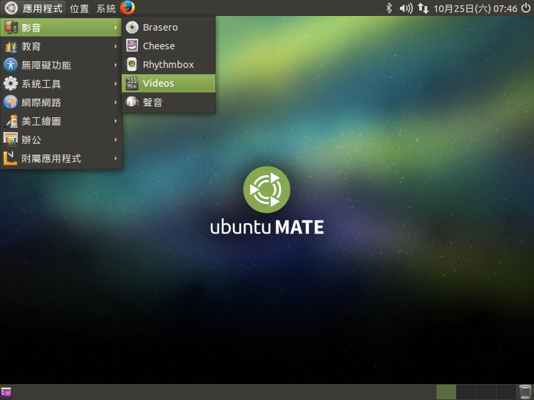Viewport: 534px width, 400px height.
Task: Open the volume control speaker icon
Action: tap(406, 8)
